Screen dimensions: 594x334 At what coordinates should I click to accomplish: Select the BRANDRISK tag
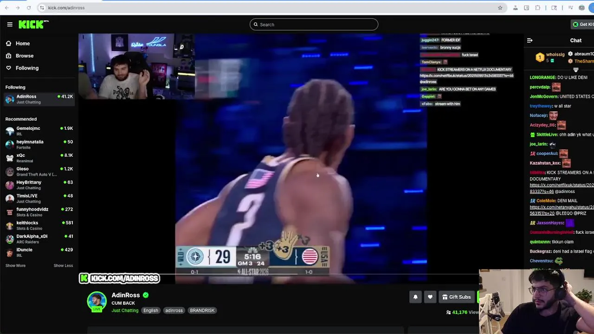(202, 310)
